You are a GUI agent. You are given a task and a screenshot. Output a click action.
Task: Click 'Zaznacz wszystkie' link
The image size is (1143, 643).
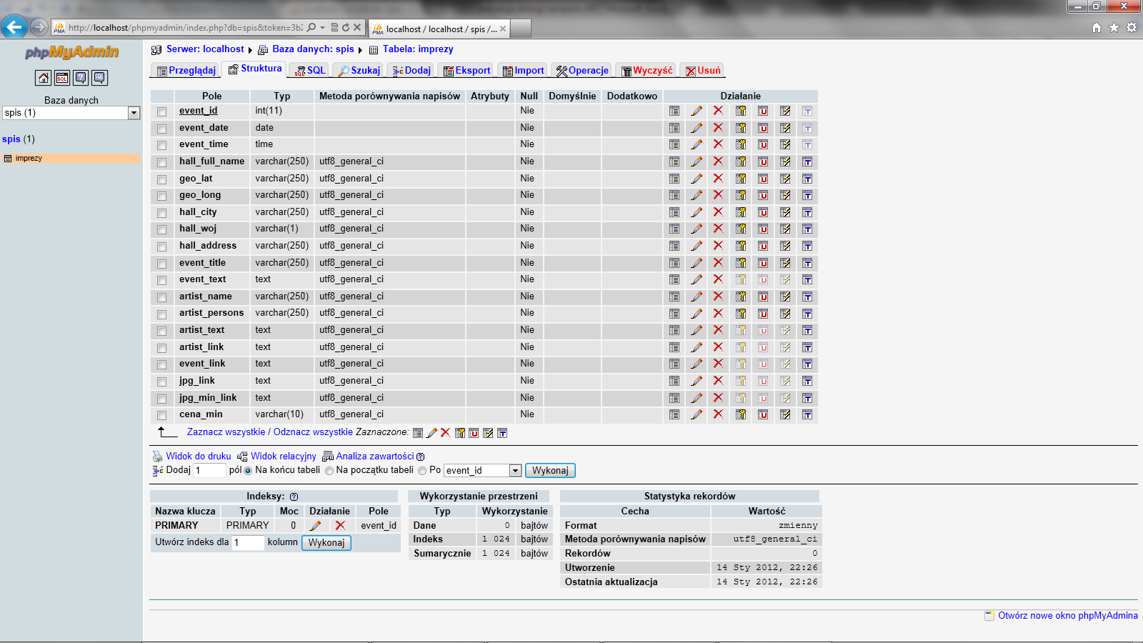pyautogui.click(x=226, y=432)
